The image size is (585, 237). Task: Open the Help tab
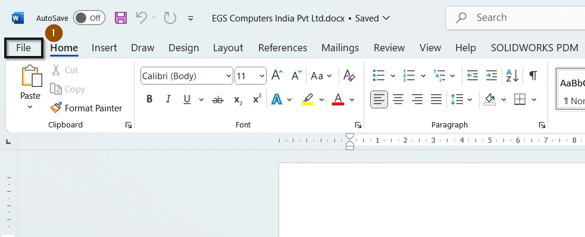(465, 48)
